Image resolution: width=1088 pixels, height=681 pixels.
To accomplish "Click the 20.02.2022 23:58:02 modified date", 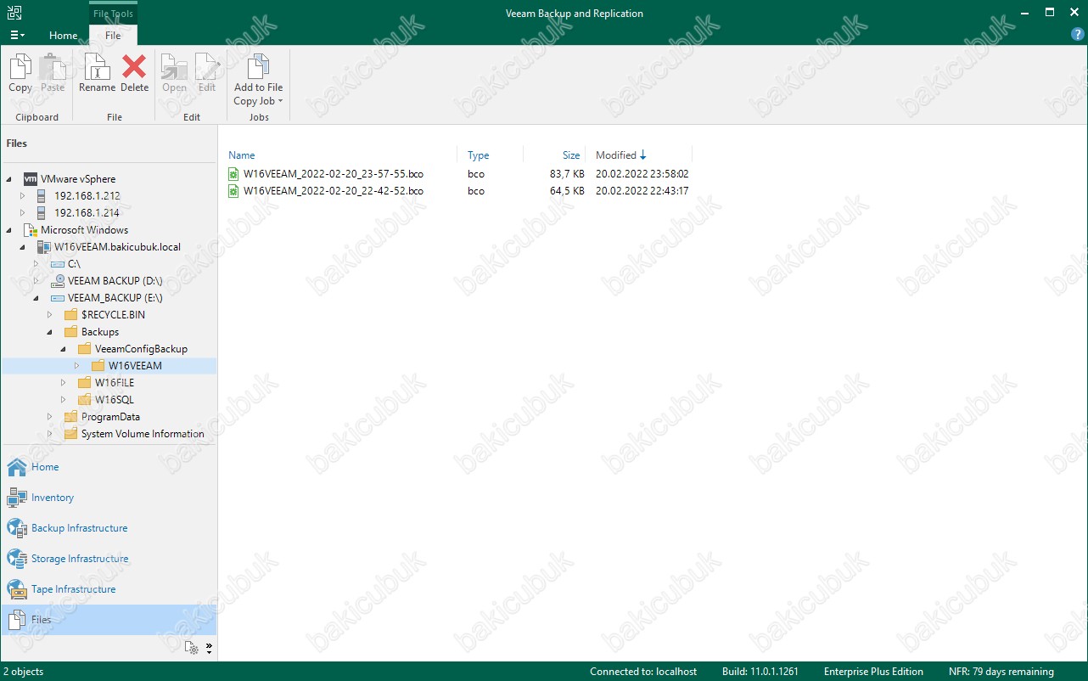I will 642,174.
